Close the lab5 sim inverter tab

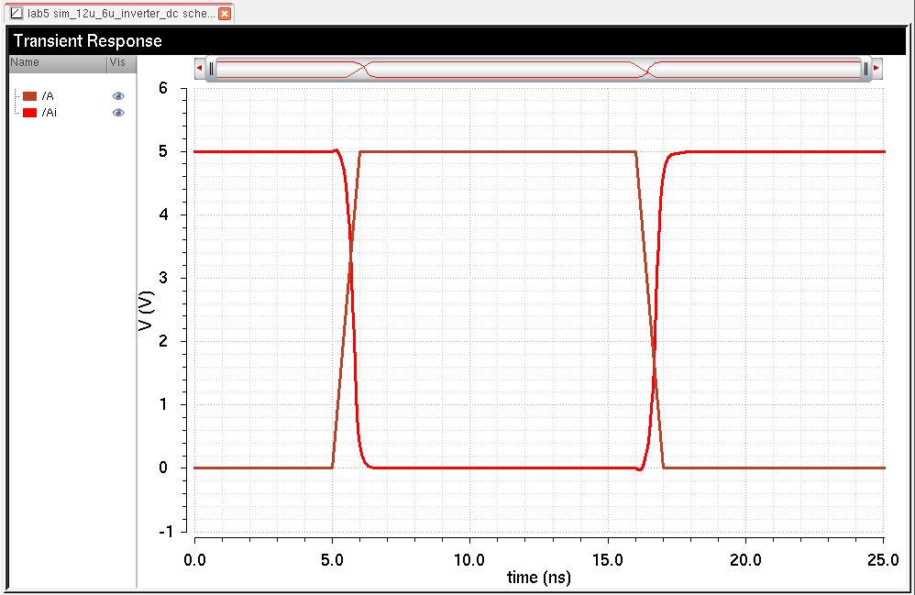225,14
